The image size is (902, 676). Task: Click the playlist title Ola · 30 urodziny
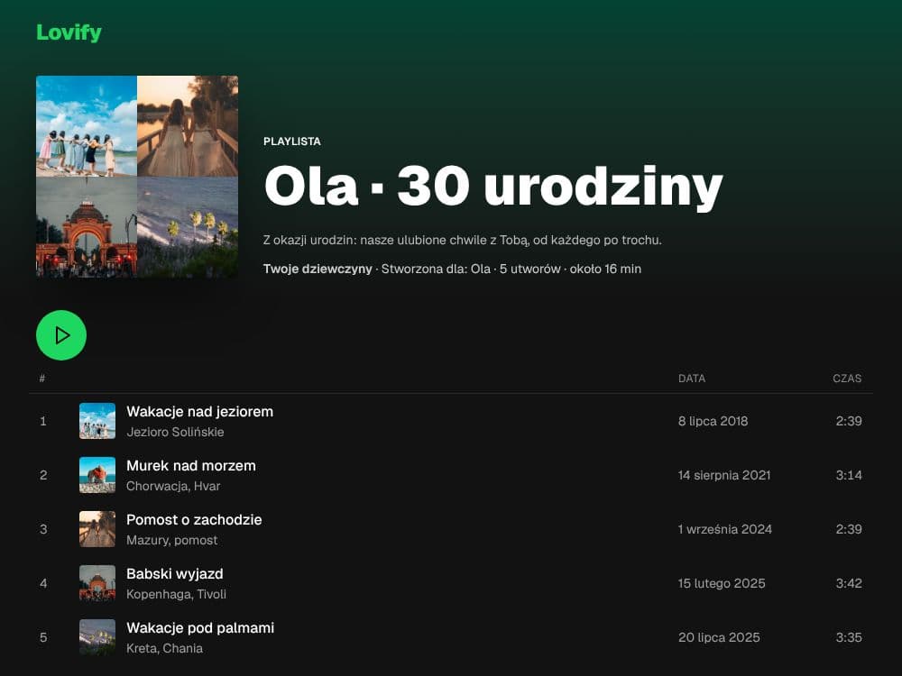click(x=493, y=187)
